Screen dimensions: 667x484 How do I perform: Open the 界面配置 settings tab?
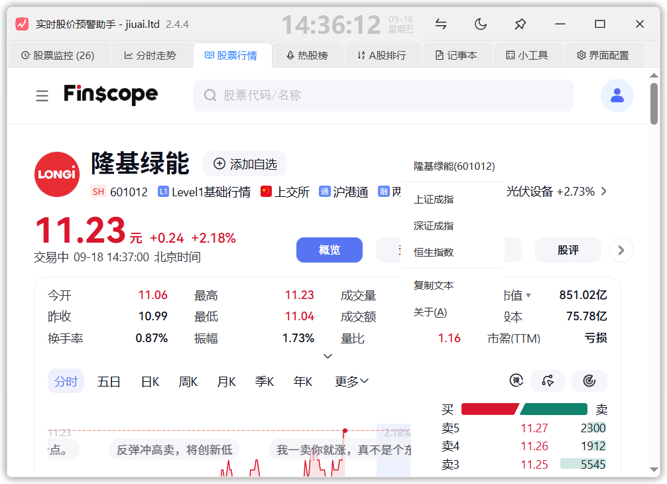pos(603,55)
